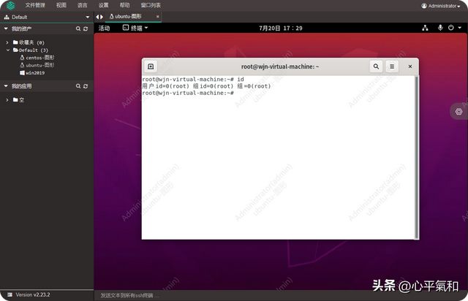Open the 帮助 menu

pyautogui.click(x=125, y=5)
